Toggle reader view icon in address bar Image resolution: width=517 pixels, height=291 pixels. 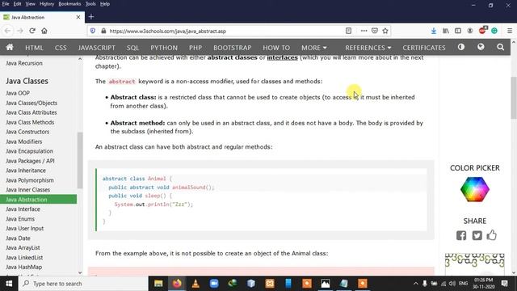[348, 31]
